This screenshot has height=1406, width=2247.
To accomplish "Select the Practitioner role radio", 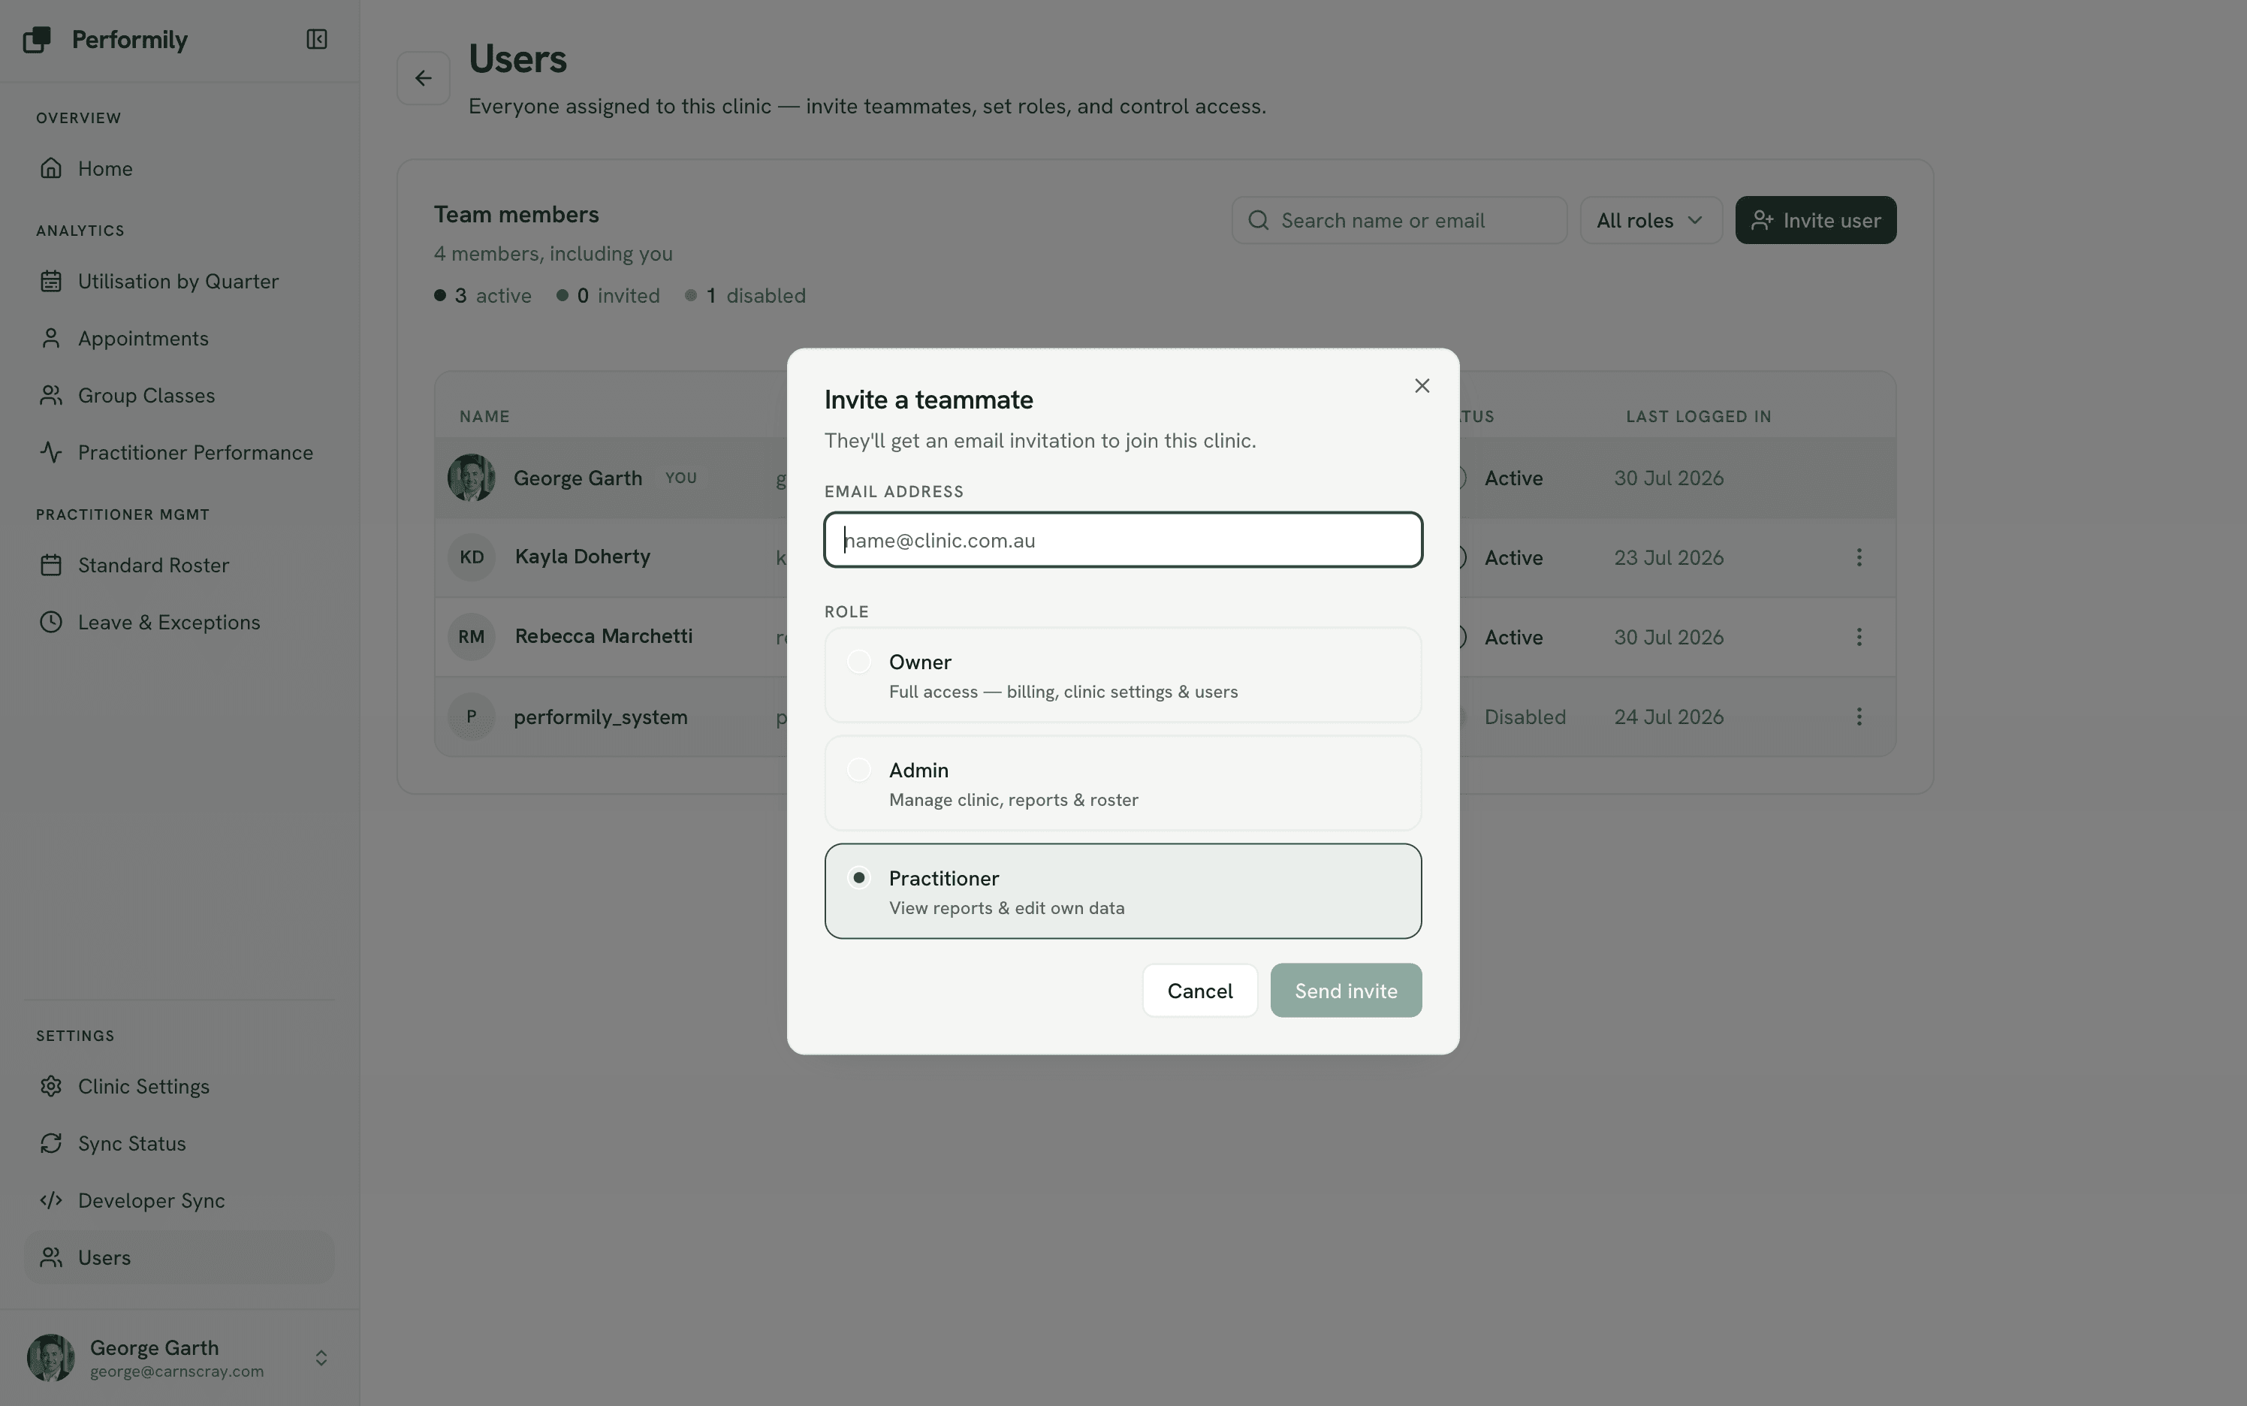I will pyautogui.click(x=859, y=878).
